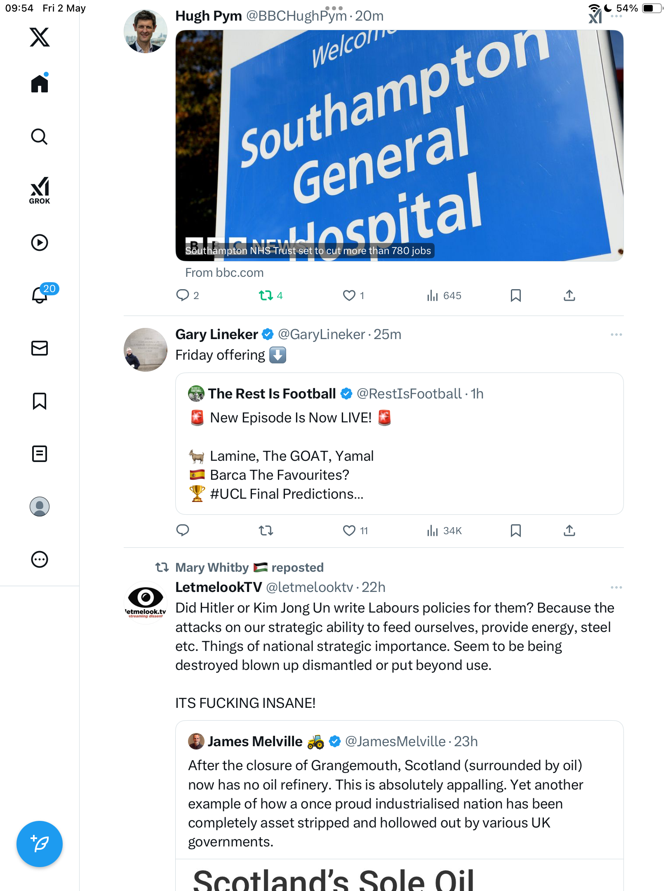Open the search explore page

pos(40,137)
